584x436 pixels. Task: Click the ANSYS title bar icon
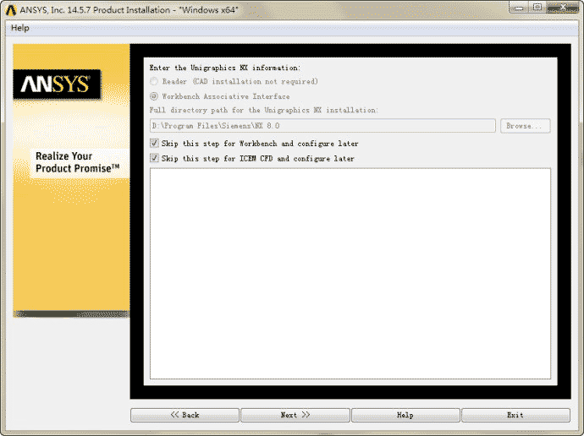click(11, 10)
